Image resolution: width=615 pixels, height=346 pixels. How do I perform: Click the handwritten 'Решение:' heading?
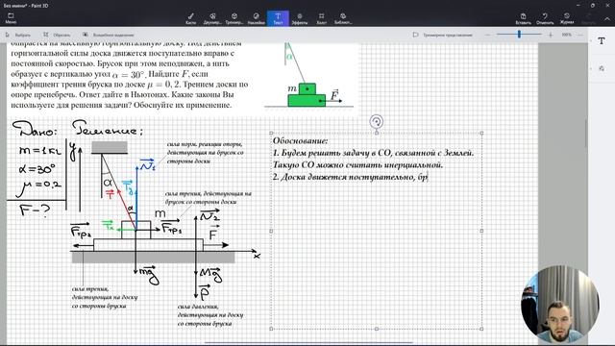click(108, 128)
